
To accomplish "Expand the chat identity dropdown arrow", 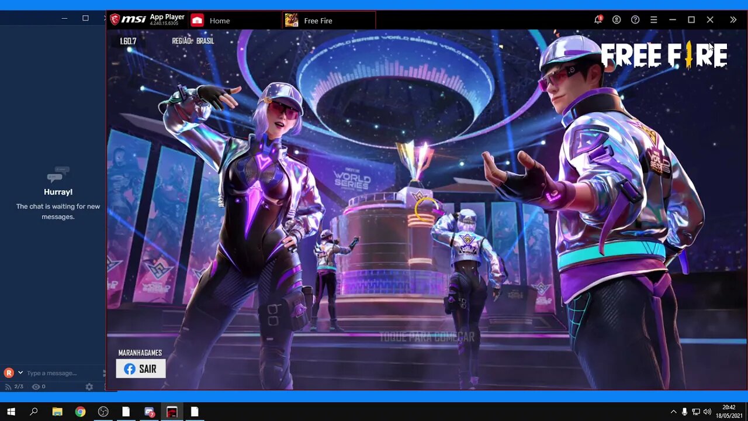I will coord(20,372).
